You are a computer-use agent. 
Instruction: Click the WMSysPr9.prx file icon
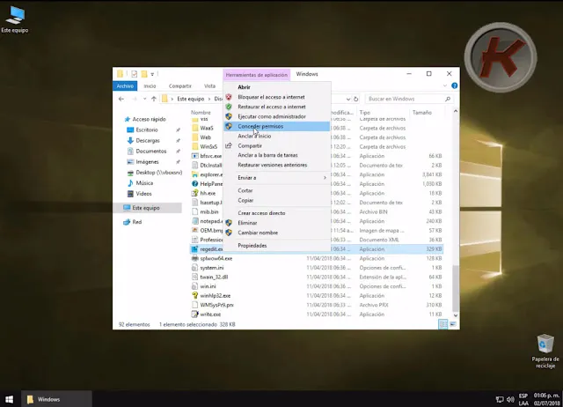click(x=194, y=305)
